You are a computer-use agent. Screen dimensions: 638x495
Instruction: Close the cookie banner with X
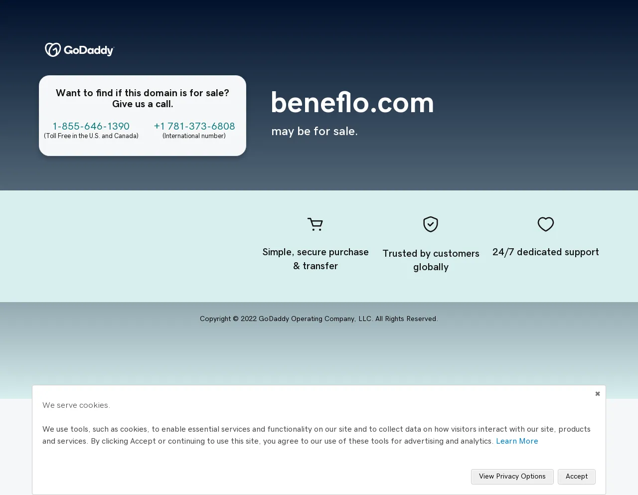tap(598, 394)
